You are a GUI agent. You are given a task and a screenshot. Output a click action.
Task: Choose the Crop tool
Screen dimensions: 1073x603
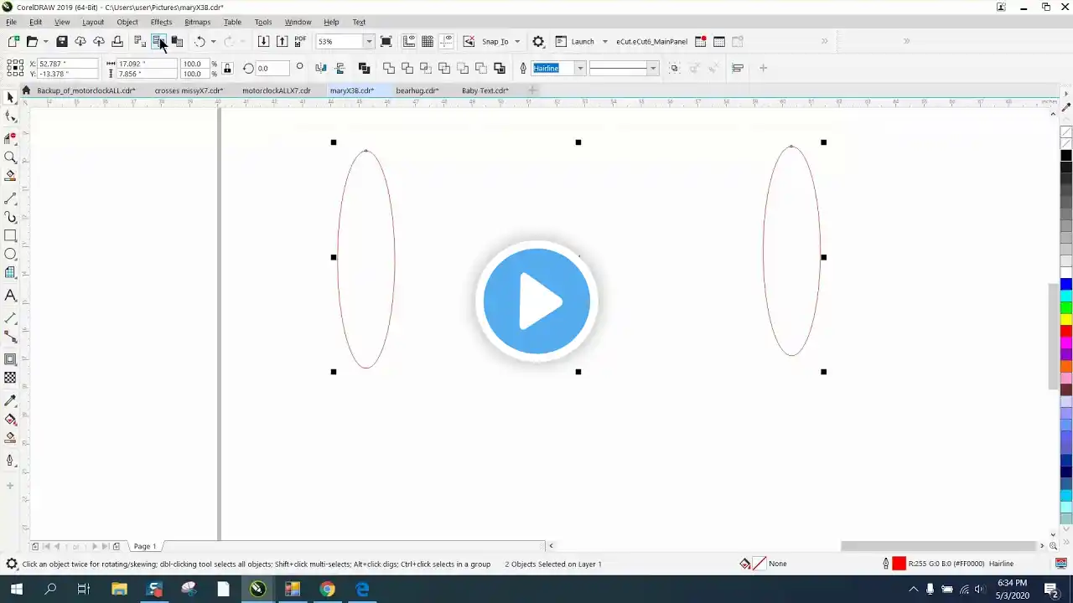click(x=10, y=137)
